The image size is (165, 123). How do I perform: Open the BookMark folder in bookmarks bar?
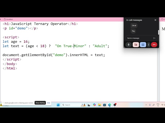(8, 19)
